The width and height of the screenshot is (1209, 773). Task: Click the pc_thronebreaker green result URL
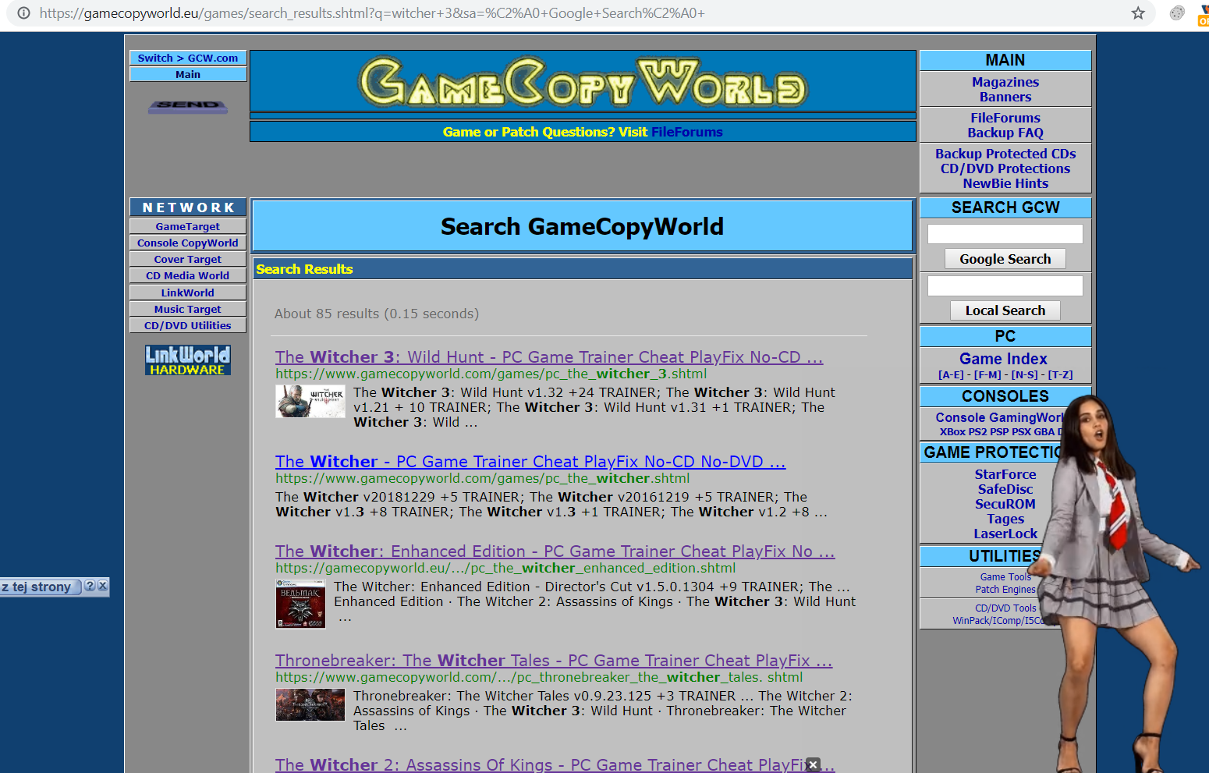(x=539, y=677)
